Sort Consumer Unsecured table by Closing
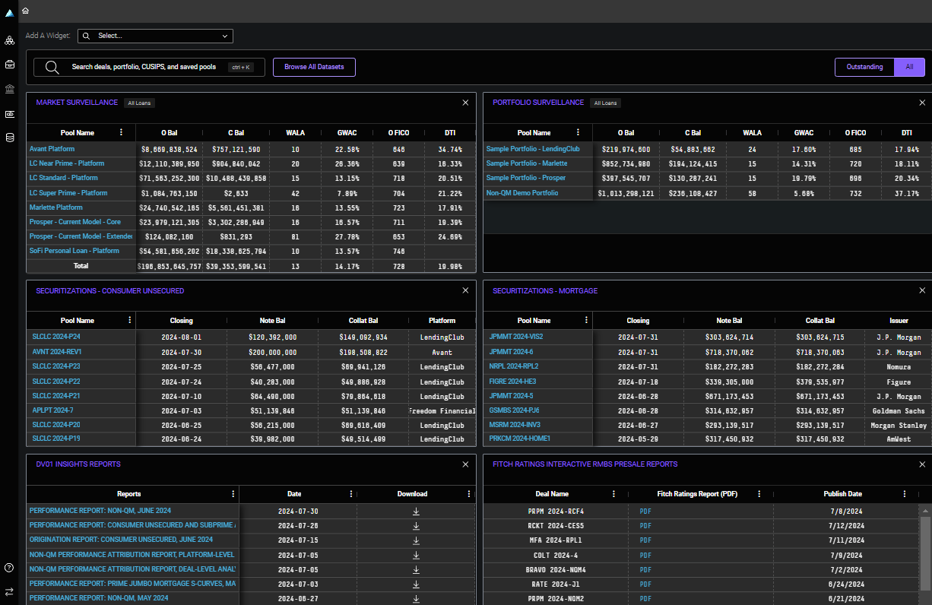 coord(181,321)
